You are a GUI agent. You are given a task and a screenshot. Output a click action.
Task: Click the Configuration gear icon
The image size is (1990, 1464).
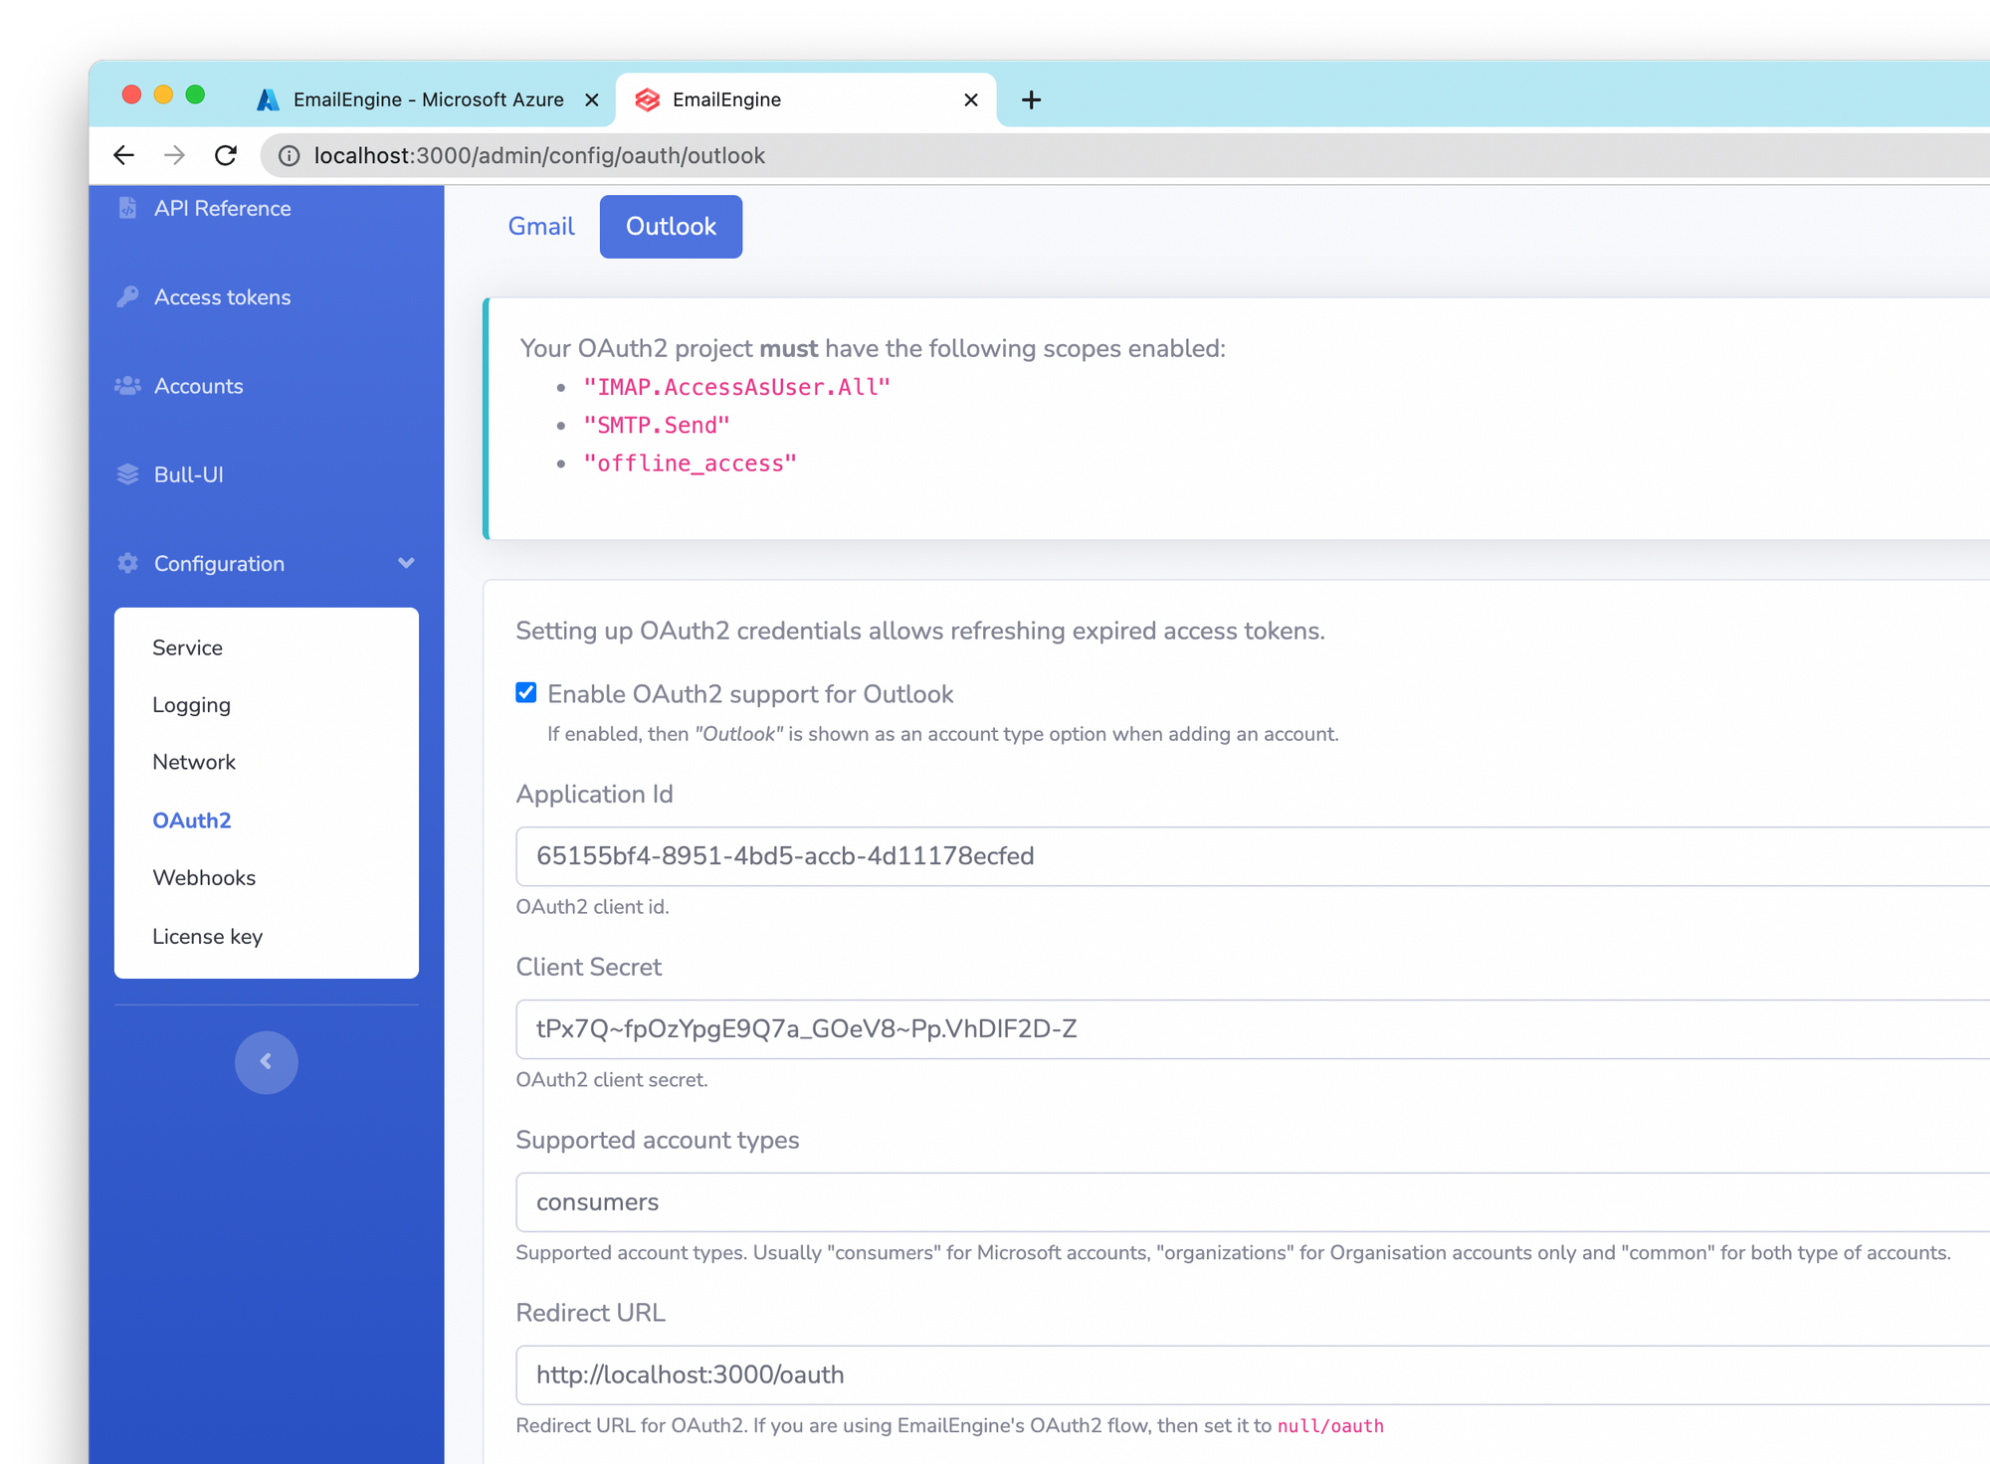point(126,564)
